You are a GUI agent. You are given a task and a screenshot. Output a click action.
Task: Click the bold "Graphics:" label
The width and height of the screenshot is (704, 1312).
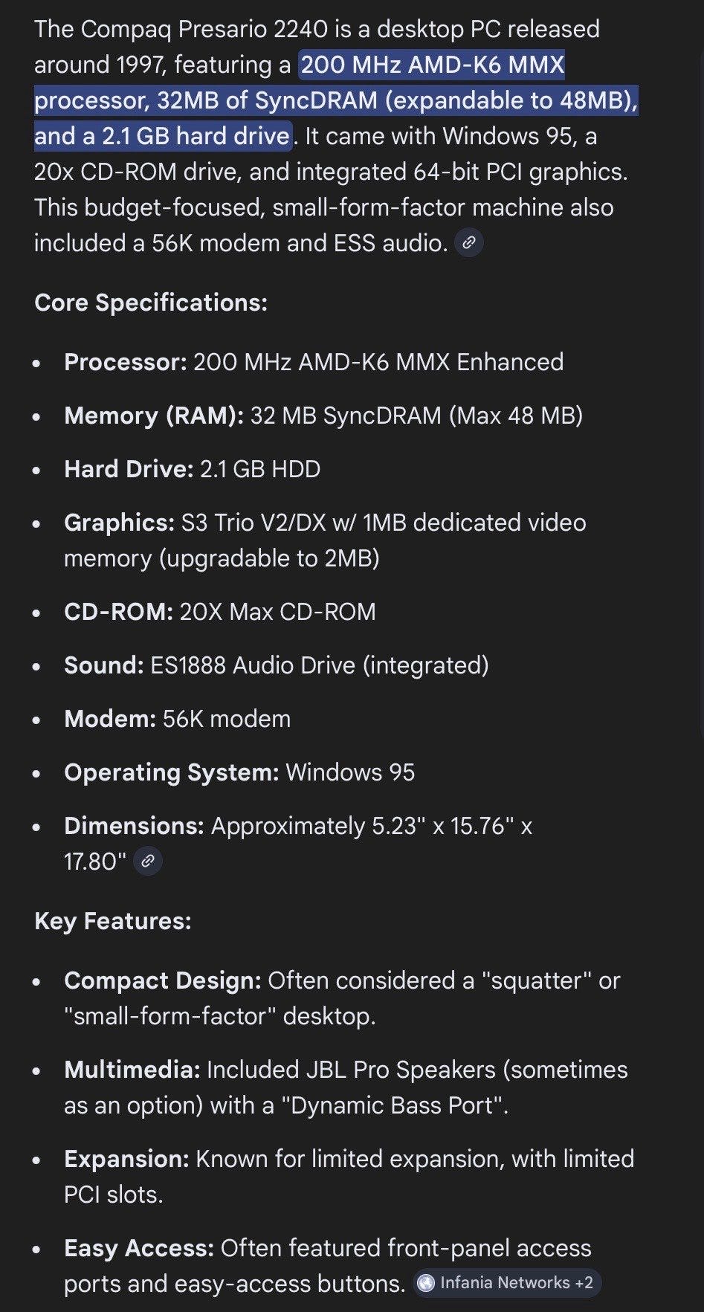(120, 523)
